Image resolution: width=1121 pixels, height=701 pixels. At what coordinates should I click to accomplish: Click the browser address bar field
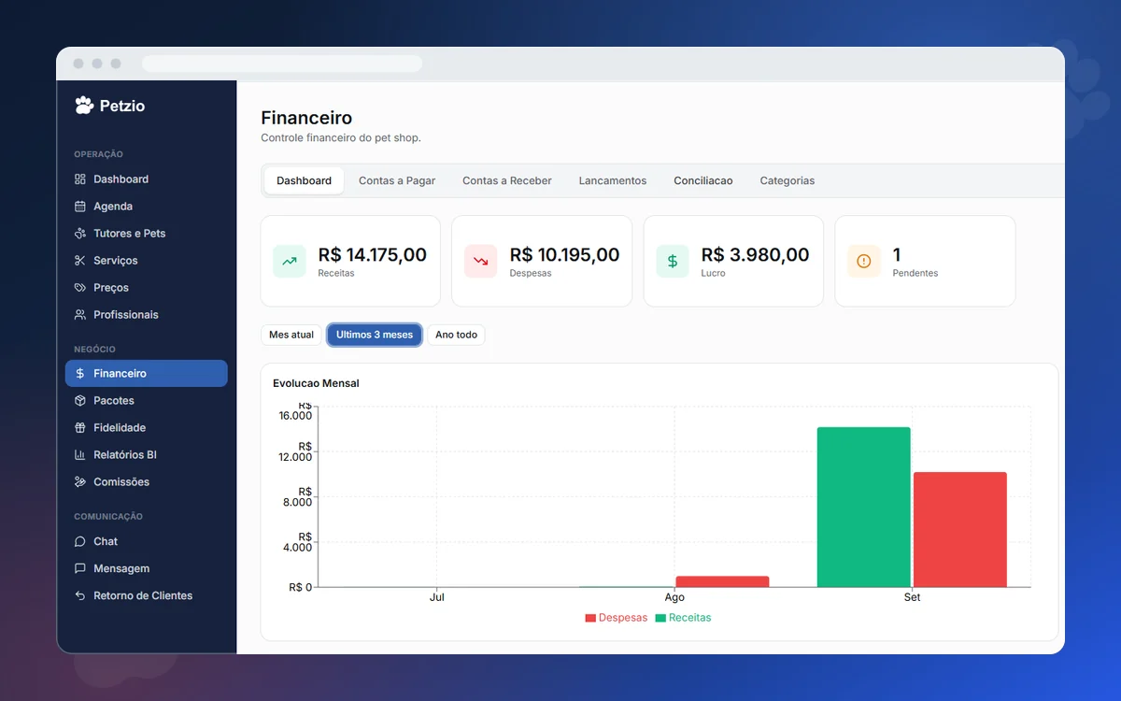click(x=282, y=64)
